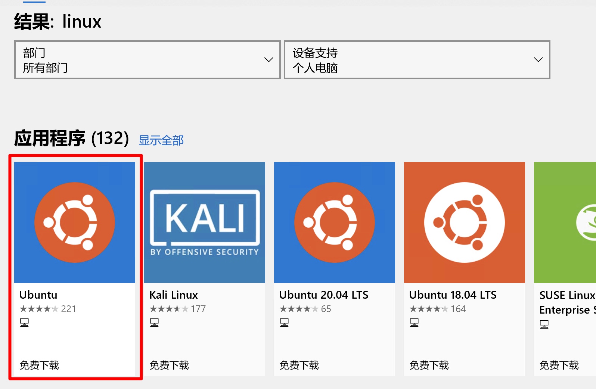Click PC device icon under Ubuntu 20.04 LTS
Viewport: 596px width, 389px height.
click(x=284, y=323)
